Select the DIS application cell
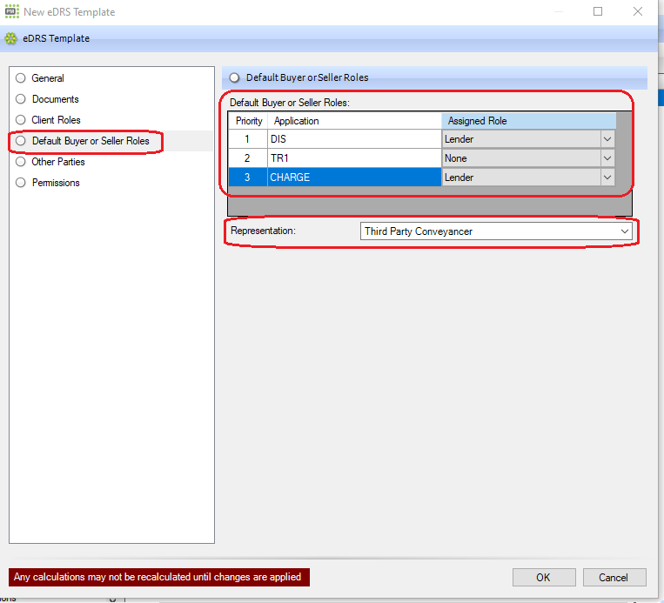Image resolution: width=664 pixels, height=603 pixels. coord(354,139)
